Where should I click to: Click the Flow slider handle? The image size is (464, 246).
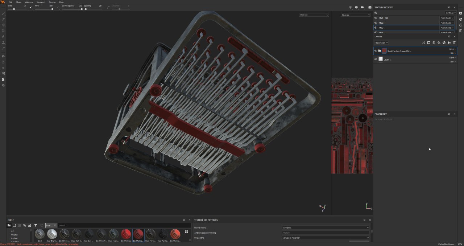(x=52, y=9)
